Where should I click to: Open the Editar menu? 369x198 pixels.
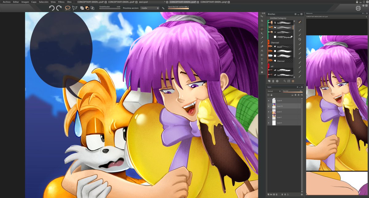tap(16, 2)
